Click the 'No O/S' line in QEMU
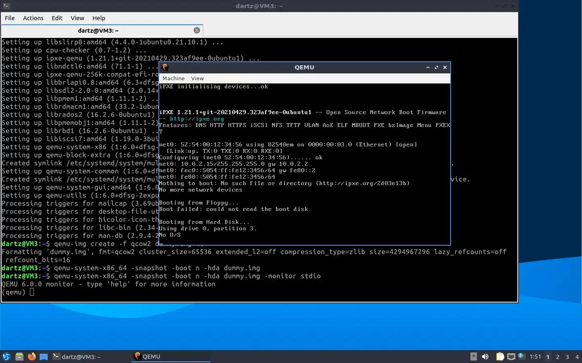 [x=170, y=235]
